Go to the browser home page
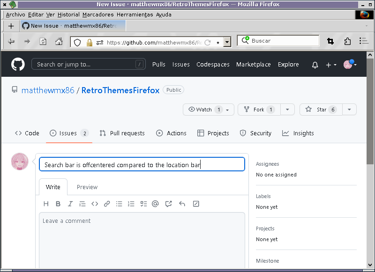375x272 pixels. (59, 41)
